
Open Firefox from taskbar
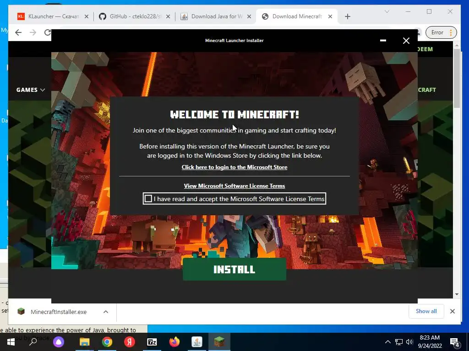[175, 342]
